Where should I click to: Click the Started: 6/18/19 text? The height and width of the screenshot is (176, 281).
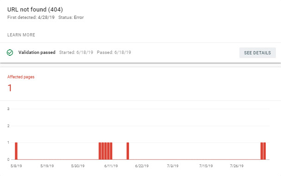76,53
